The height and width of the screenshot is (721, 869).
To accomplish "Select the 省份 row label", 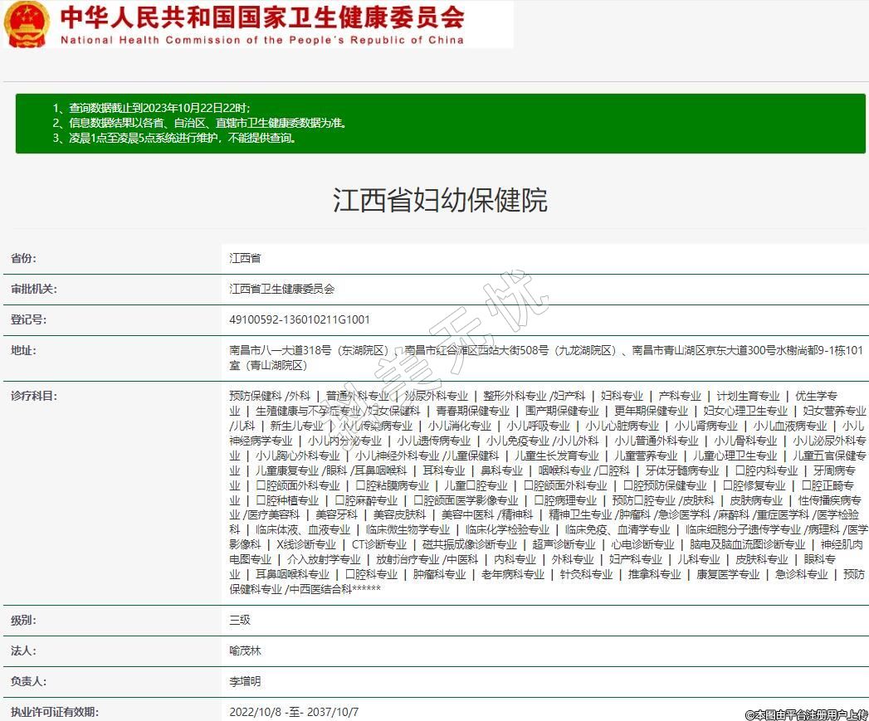I will (23, 259).
